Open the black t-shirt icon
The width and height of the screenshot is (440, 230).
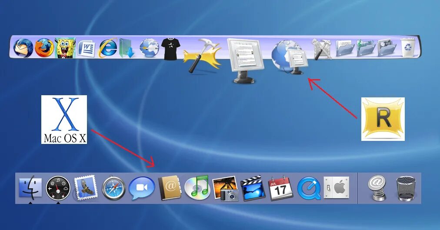coord(170,49)
